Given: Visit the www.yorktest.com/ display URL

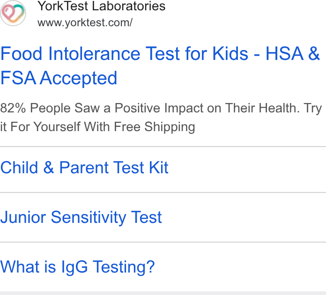Looking at the screenshot, I should coord(85,22).
